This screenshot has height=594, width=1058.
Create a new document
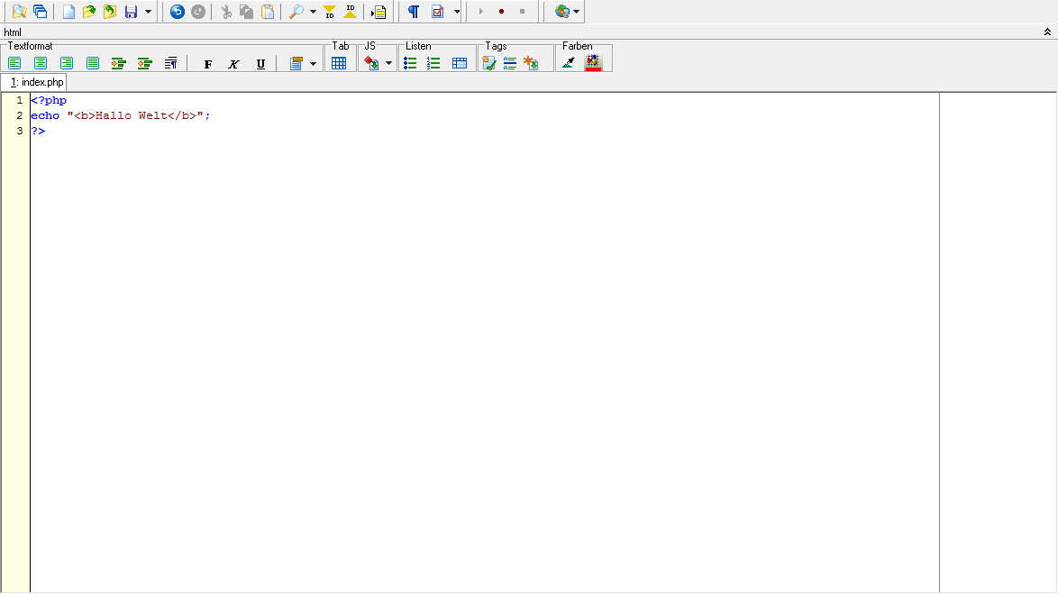[68, 12]
